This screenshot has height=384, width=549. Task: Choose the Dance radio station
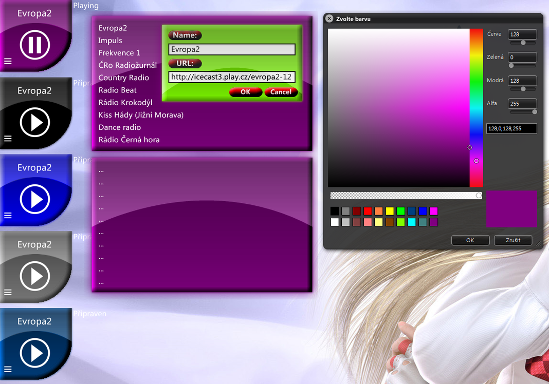pyautogui.click(x=119, y=127)
